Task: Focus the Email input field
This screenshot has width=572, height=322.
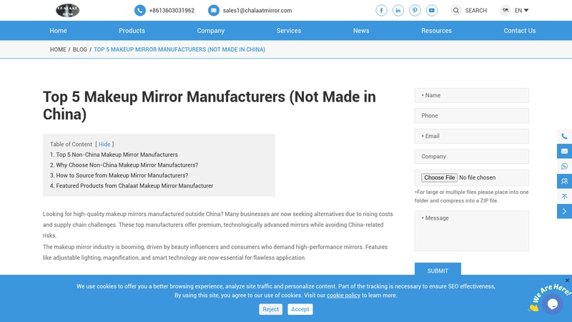Action: (472, 136)
